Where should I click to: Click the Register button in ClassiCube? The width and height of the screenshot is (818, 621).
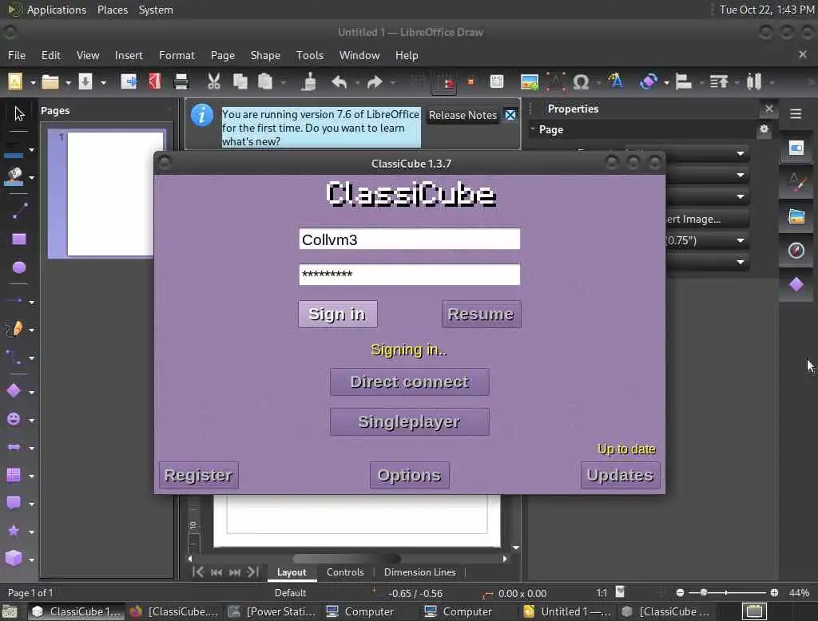pos(198,475)
